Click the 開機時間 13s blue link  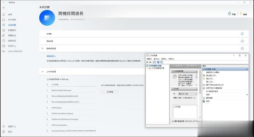[x=51, y=56]
